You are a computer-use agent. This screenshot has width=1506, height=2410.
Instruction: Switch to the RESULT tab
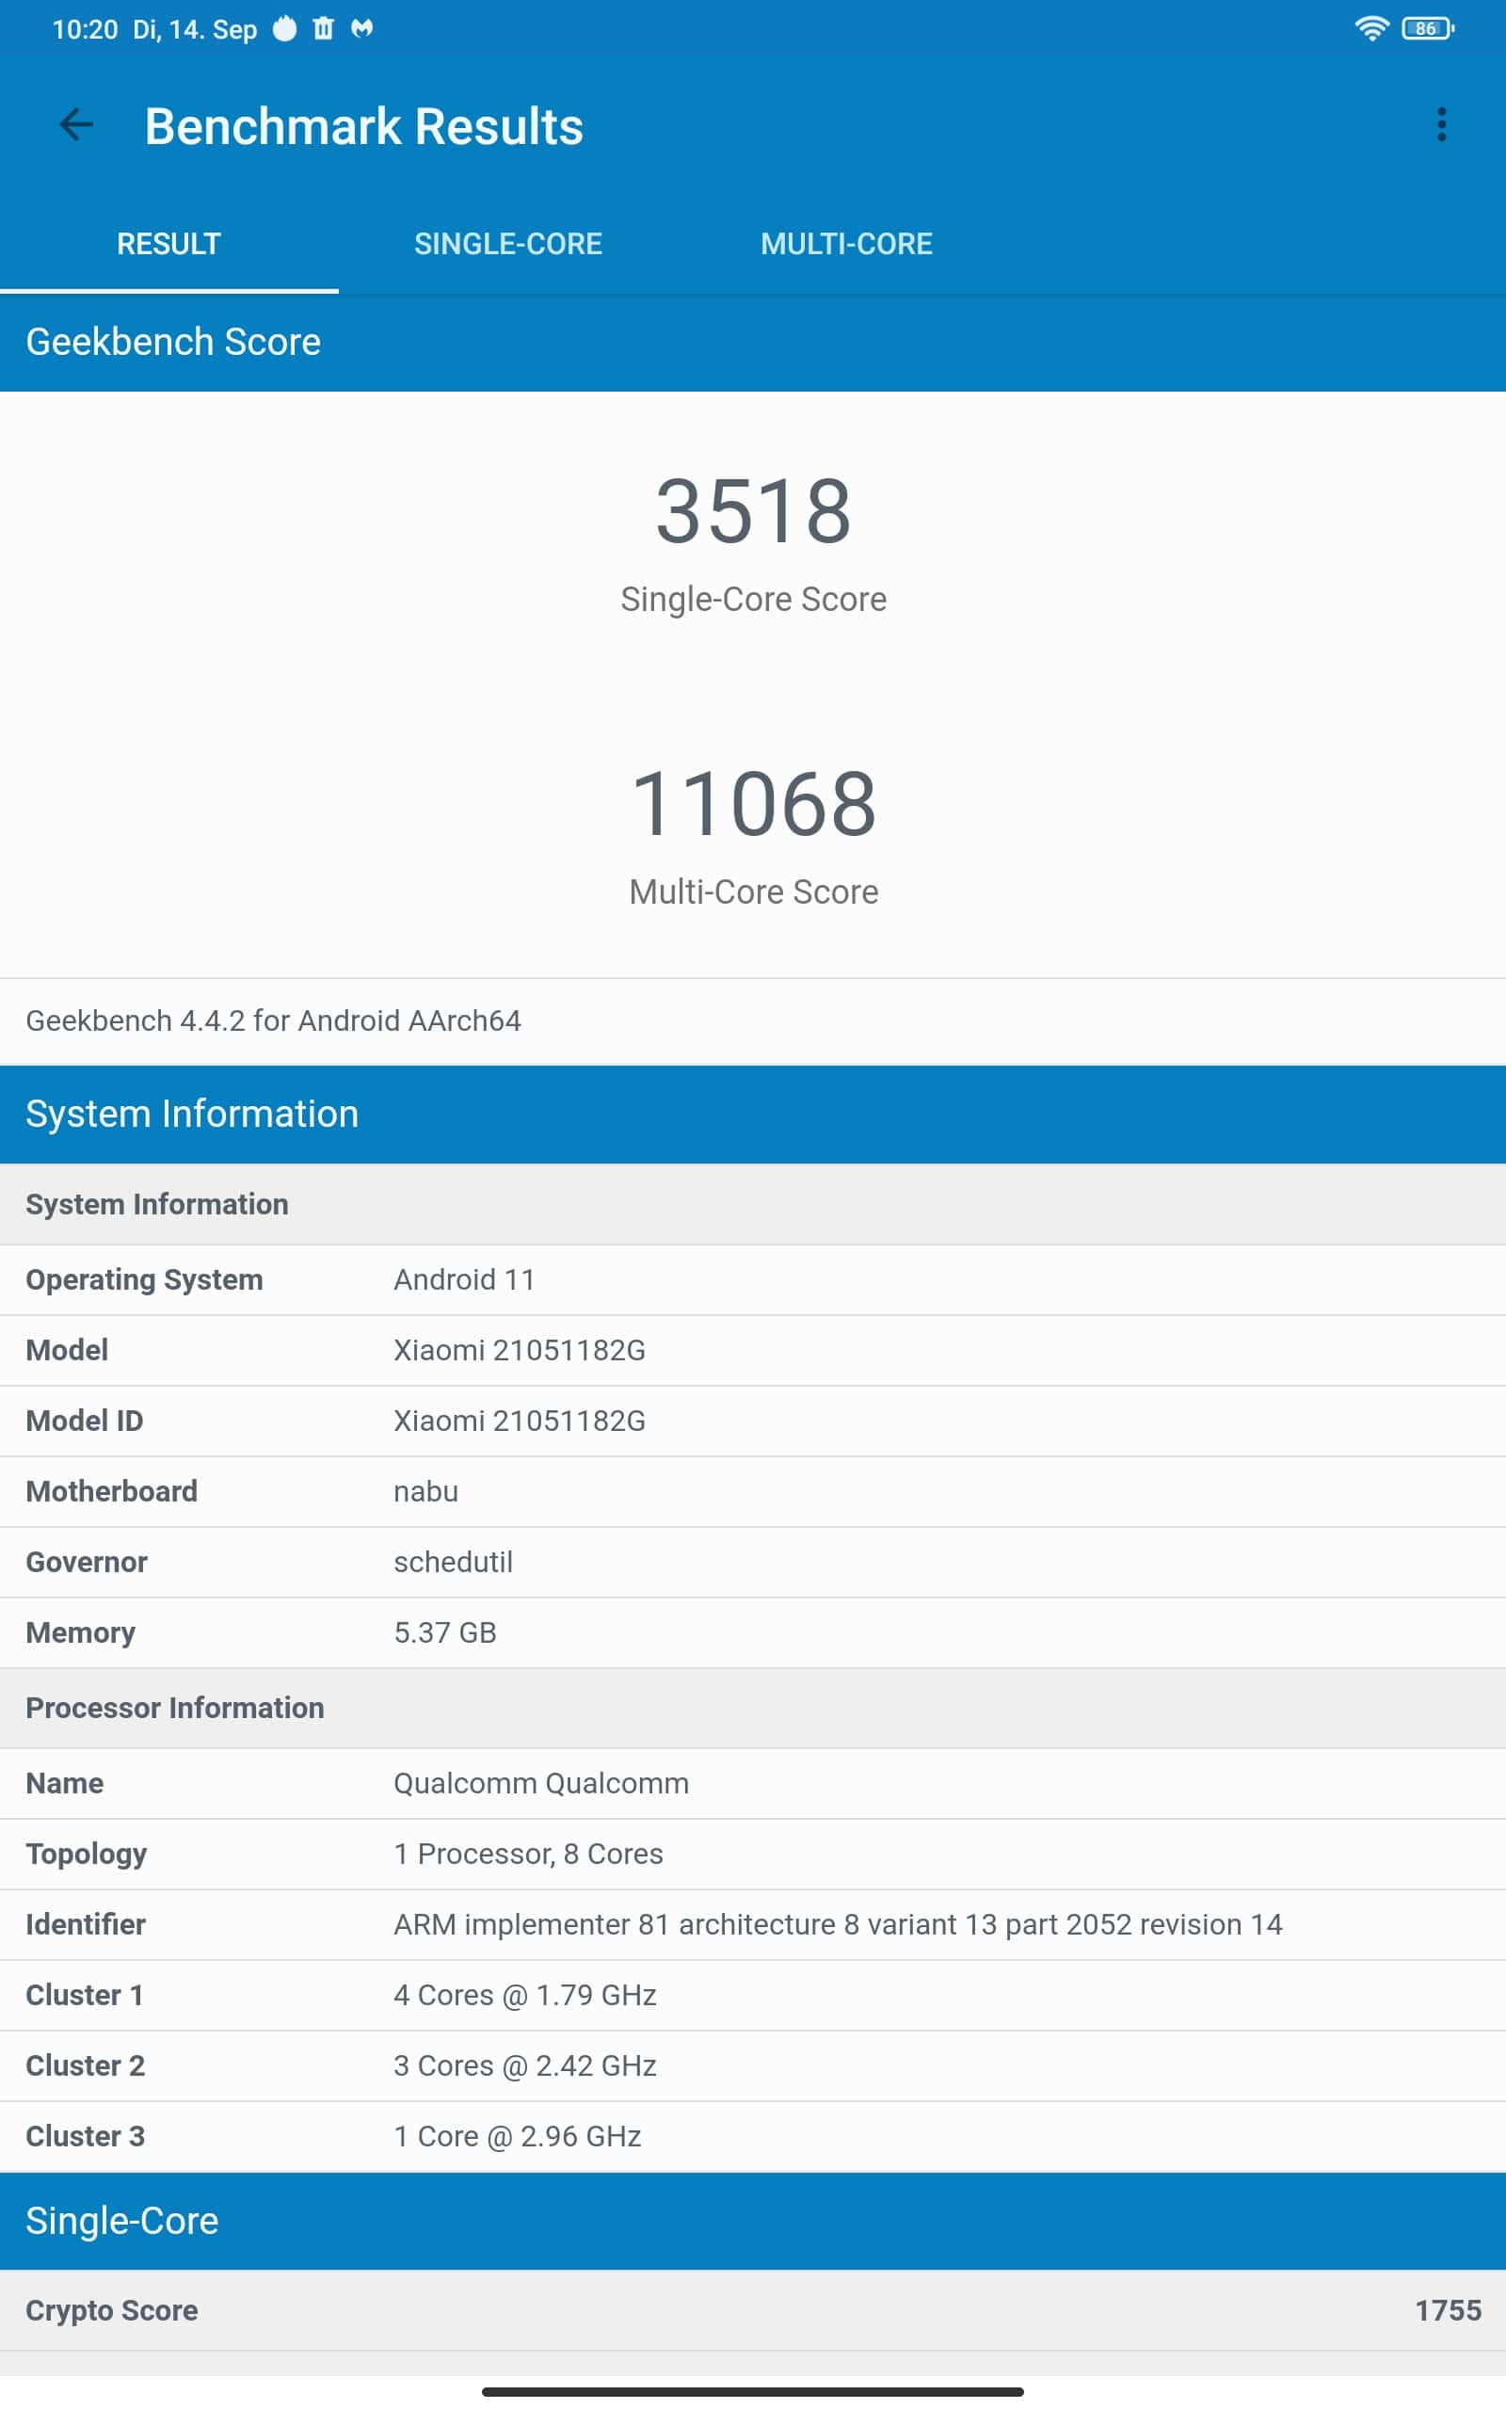(168, 244)
